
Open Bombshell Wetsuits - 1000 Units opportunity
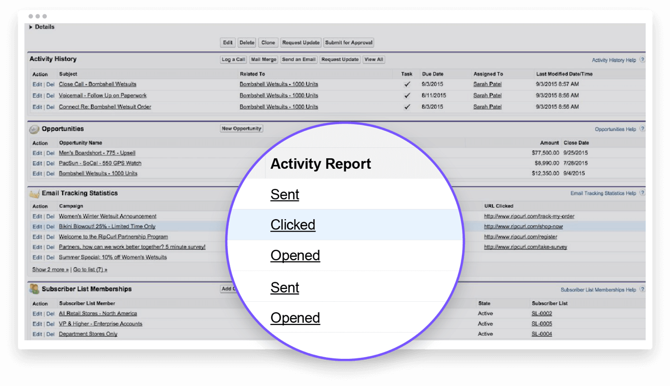coord(98,173)
